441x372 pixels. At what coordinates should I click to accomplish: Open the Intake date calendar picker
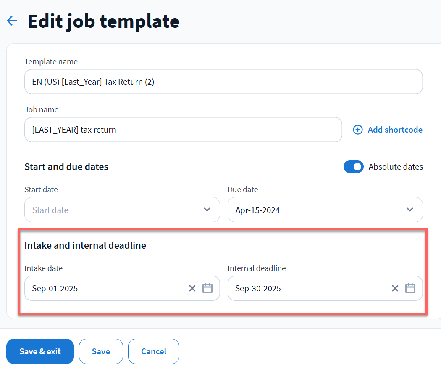[207, 288]
